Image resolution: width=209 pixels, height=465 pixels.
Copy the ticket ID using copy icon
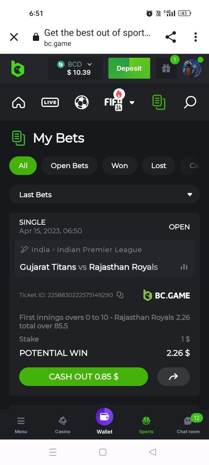click(x=120, y=295)
